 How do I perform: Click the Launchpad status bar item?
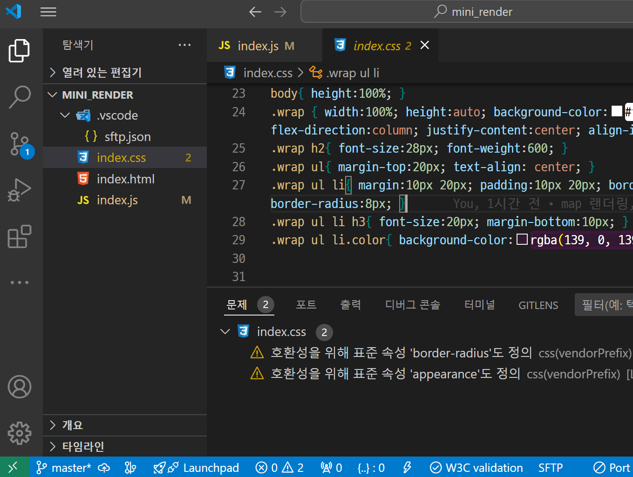click(x=196, y=468)
